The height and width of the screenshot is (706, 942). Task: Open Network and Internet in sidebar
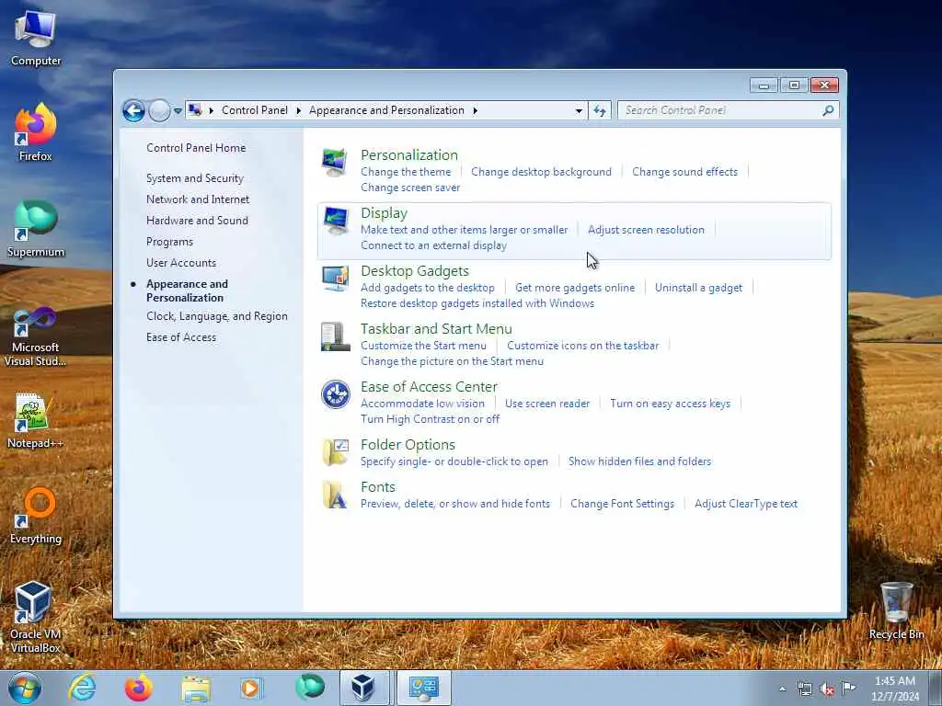[x=198, y=199]
